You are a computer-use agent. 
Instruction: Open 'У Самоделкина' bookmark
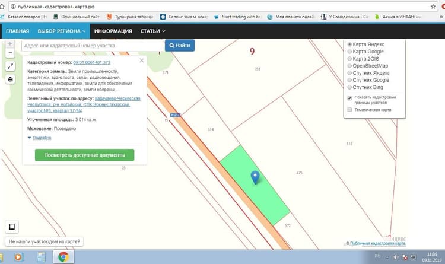tap(345, 17)
